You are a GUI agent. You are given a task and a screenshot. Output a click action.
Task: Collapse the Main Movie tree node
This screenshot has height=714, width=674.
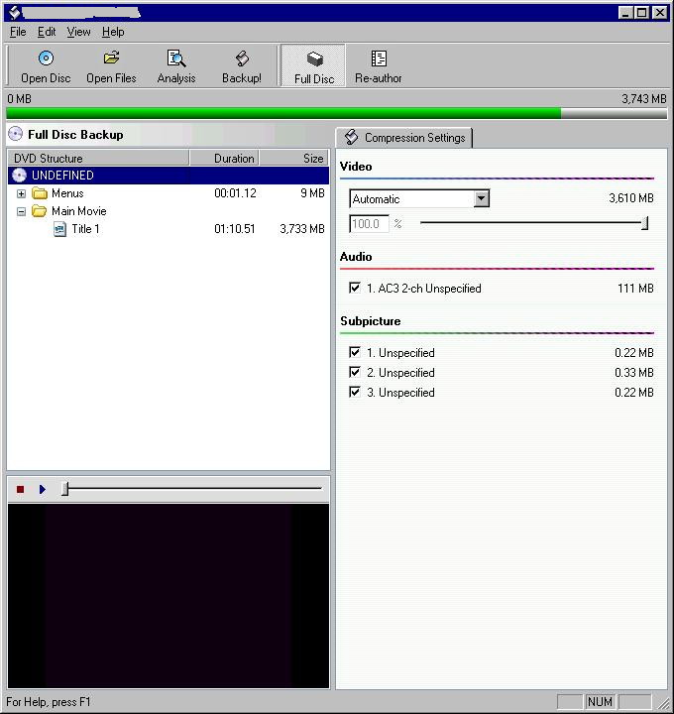click(21, 212)
